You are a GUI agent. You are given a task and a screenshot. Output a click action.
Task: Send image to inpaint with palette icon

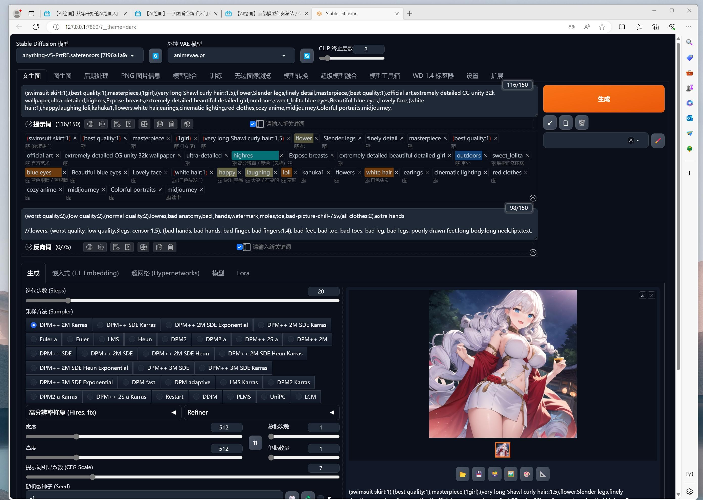pos(527,474)
